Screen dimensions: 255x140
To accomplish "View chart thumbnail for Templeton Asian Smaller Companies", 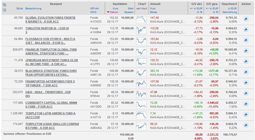I will click(141, 126).
